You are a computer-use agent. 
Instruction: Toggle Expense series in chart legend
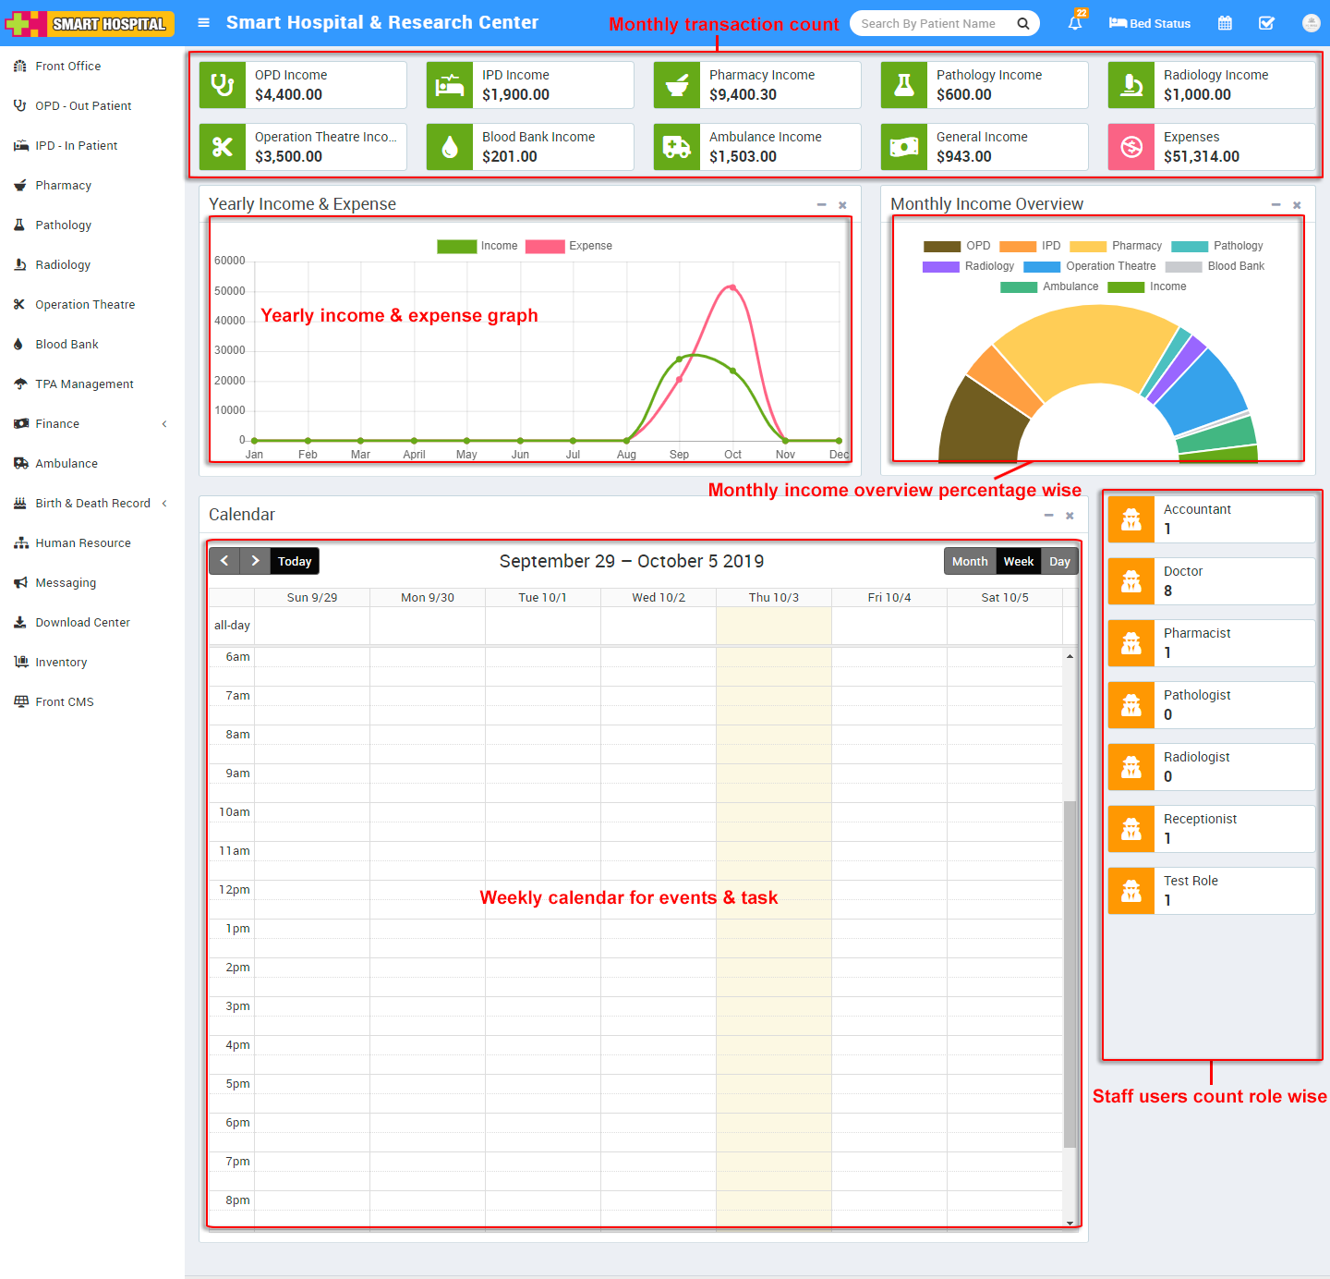[569, 246]
